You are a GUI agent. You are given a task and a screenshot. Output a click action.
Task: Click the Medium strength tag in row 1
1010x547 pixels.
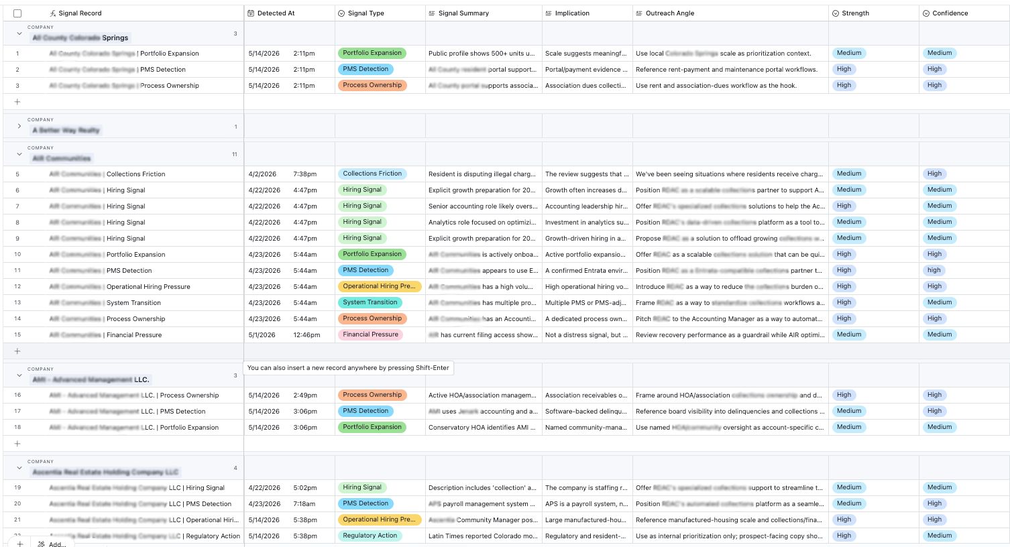tap(849, 53)
